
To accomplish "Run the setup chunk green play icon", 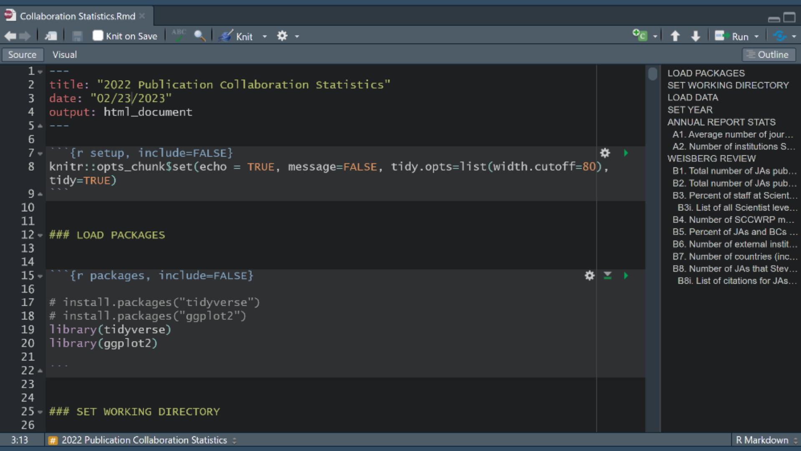I will tap(626, 153).
